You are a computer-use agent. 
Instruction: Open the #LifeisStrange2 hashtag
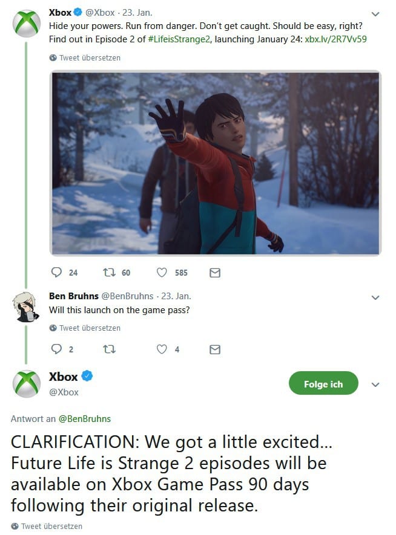point(179,39)
